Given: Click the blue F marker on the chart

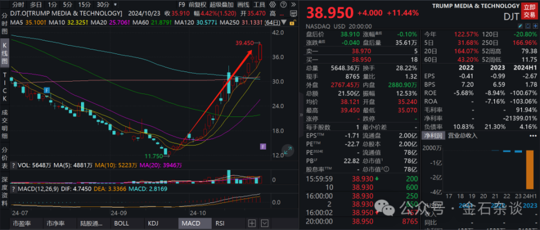Looking at the screenshot, I should 47,90.
